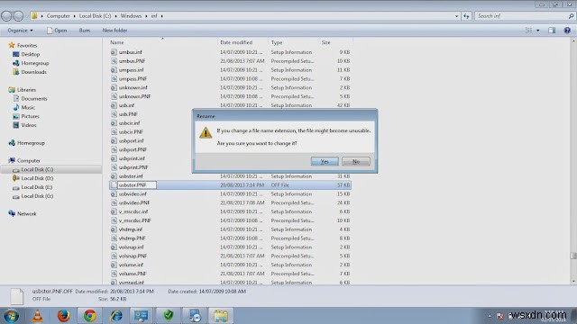Open the Help question mark icon
The width and height of the screenshot is (577, 324).
tap(567, 31)
